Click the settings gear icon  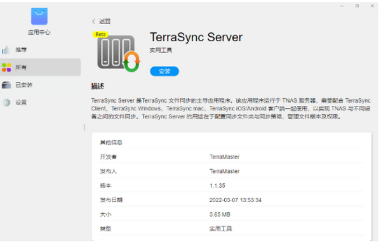(x=6, y=103)
